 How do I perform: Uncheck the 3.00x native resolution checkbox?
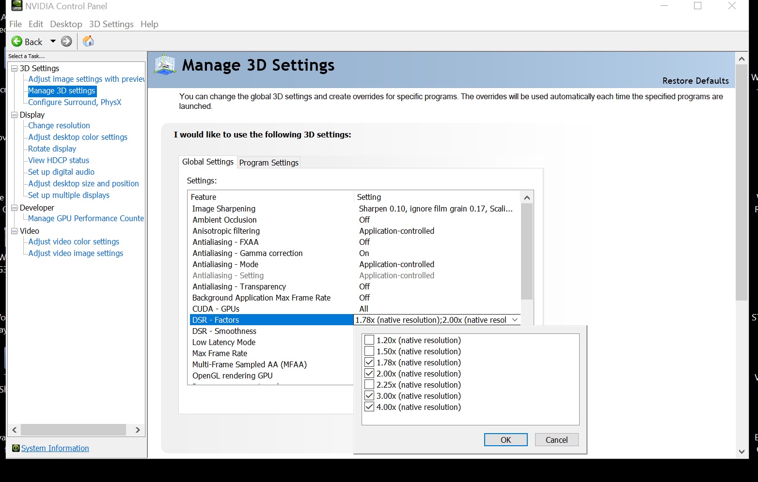369,396
